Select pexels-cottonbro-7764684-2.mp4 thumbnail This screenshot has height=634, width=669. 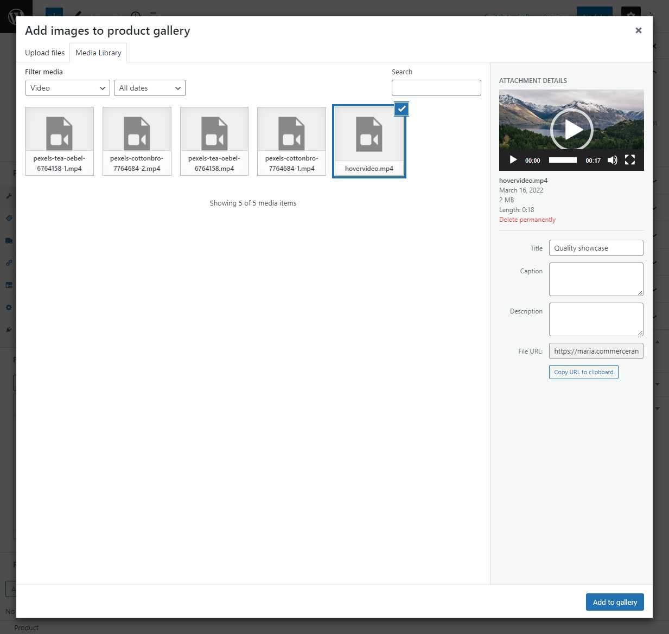click(137, 141)
